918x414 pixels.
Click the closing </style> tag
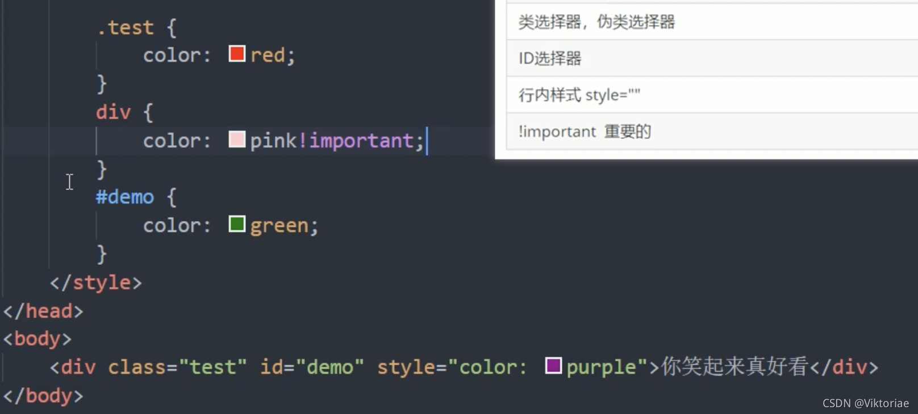(95, 282)
